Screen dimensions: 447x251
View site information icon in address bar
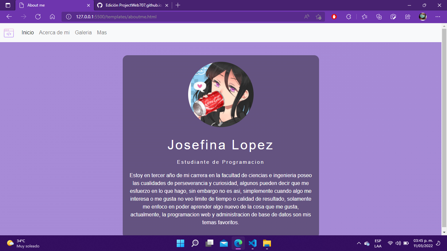69,17
